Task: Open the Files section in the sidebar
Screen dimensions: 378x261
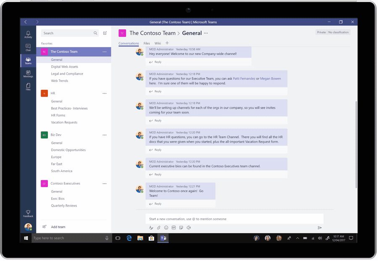Action: tap(28, 87)
